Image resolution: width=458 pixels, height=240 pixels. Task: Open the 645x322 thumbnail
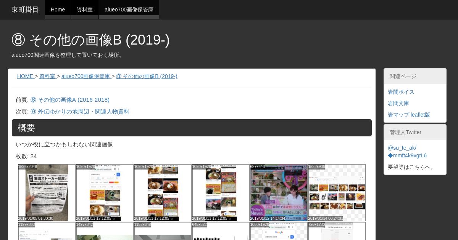click(221, 231)
